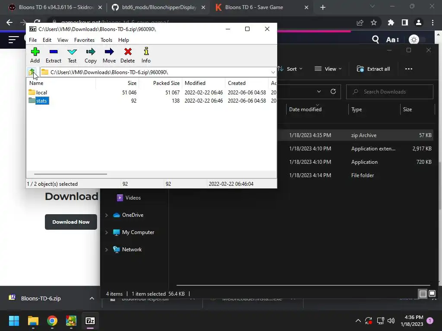Share this page from the address bar
This screenshot has width=442, height=331.
click(x=360, y=22)
